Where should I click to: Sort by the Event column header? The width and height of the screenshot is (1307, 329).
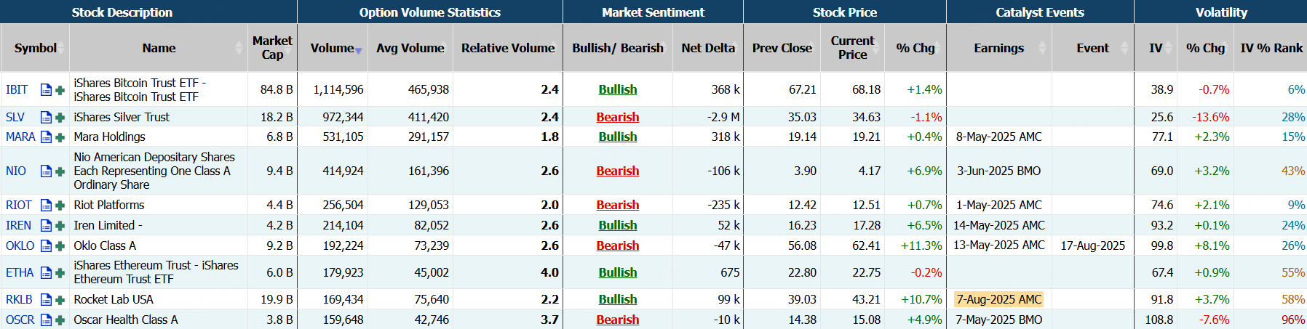(1092, 48)
